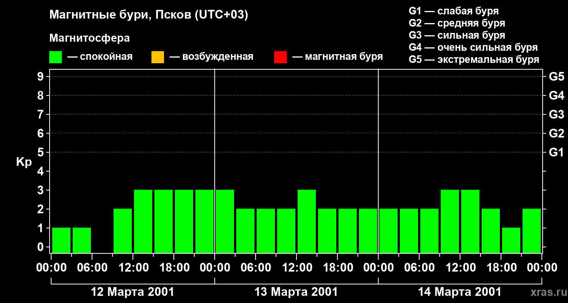Click the 'Kp' axis label
Screen dimensions: 568x303
click(24, 162)
